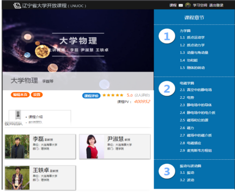Click the 教师团队 section heading

click(x=14, y=124)
